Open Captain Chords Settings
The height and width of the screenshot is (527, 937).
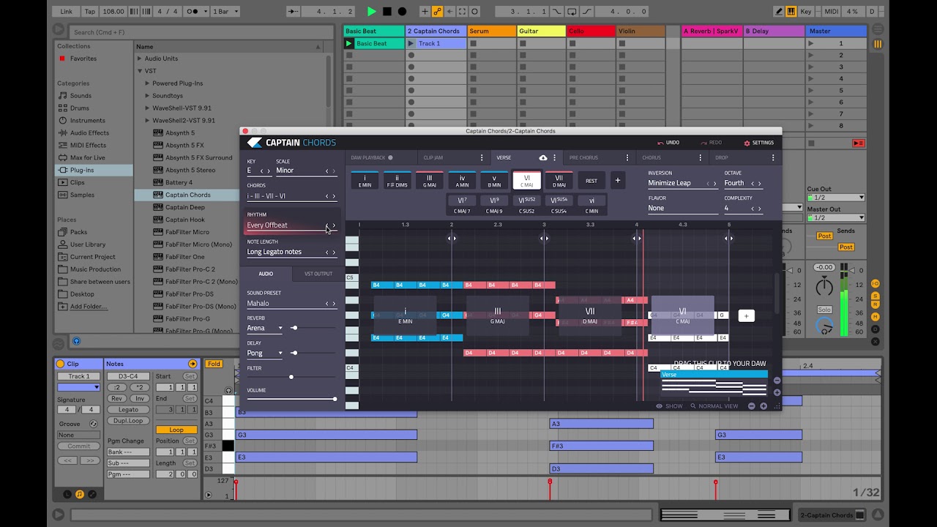pos(758,143)
